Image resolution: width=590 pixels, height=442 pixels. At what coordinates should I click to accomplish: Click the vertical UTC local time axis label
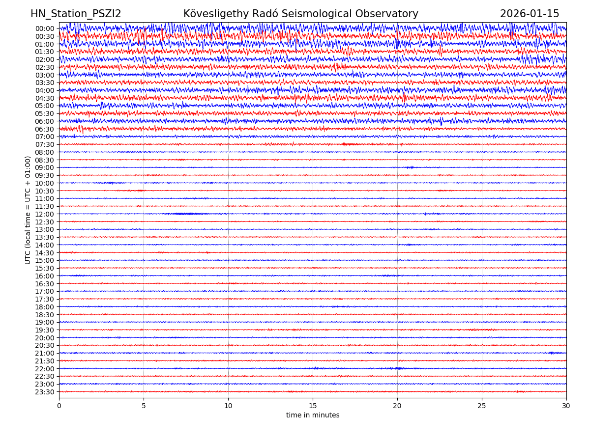pos(28,210)
